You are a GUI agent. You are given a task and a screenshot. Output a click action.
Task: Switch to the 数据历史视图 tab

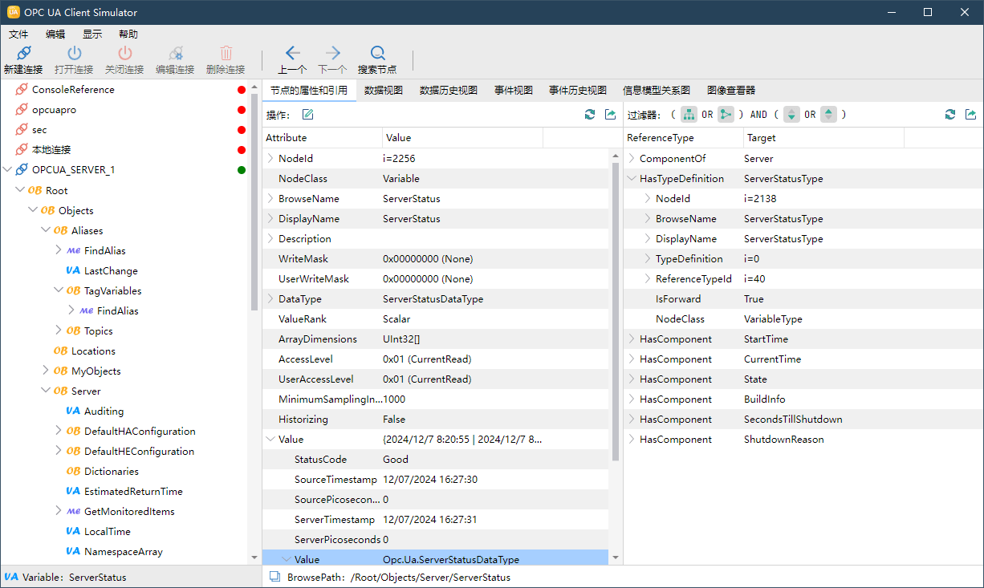448,90
